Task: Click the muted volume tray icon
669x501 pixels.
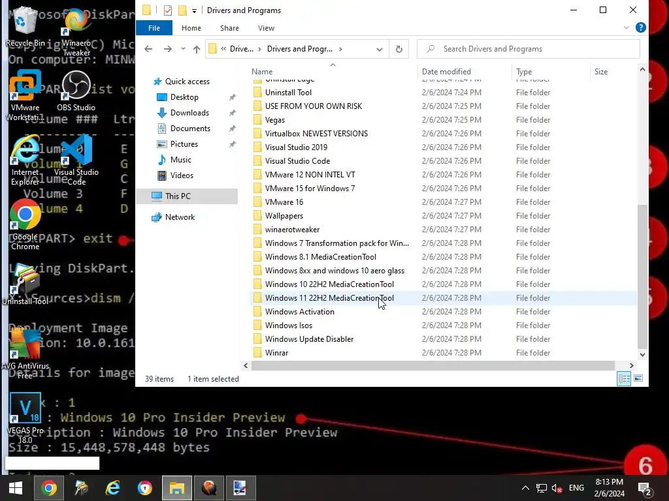Action: tap(557, 488)
